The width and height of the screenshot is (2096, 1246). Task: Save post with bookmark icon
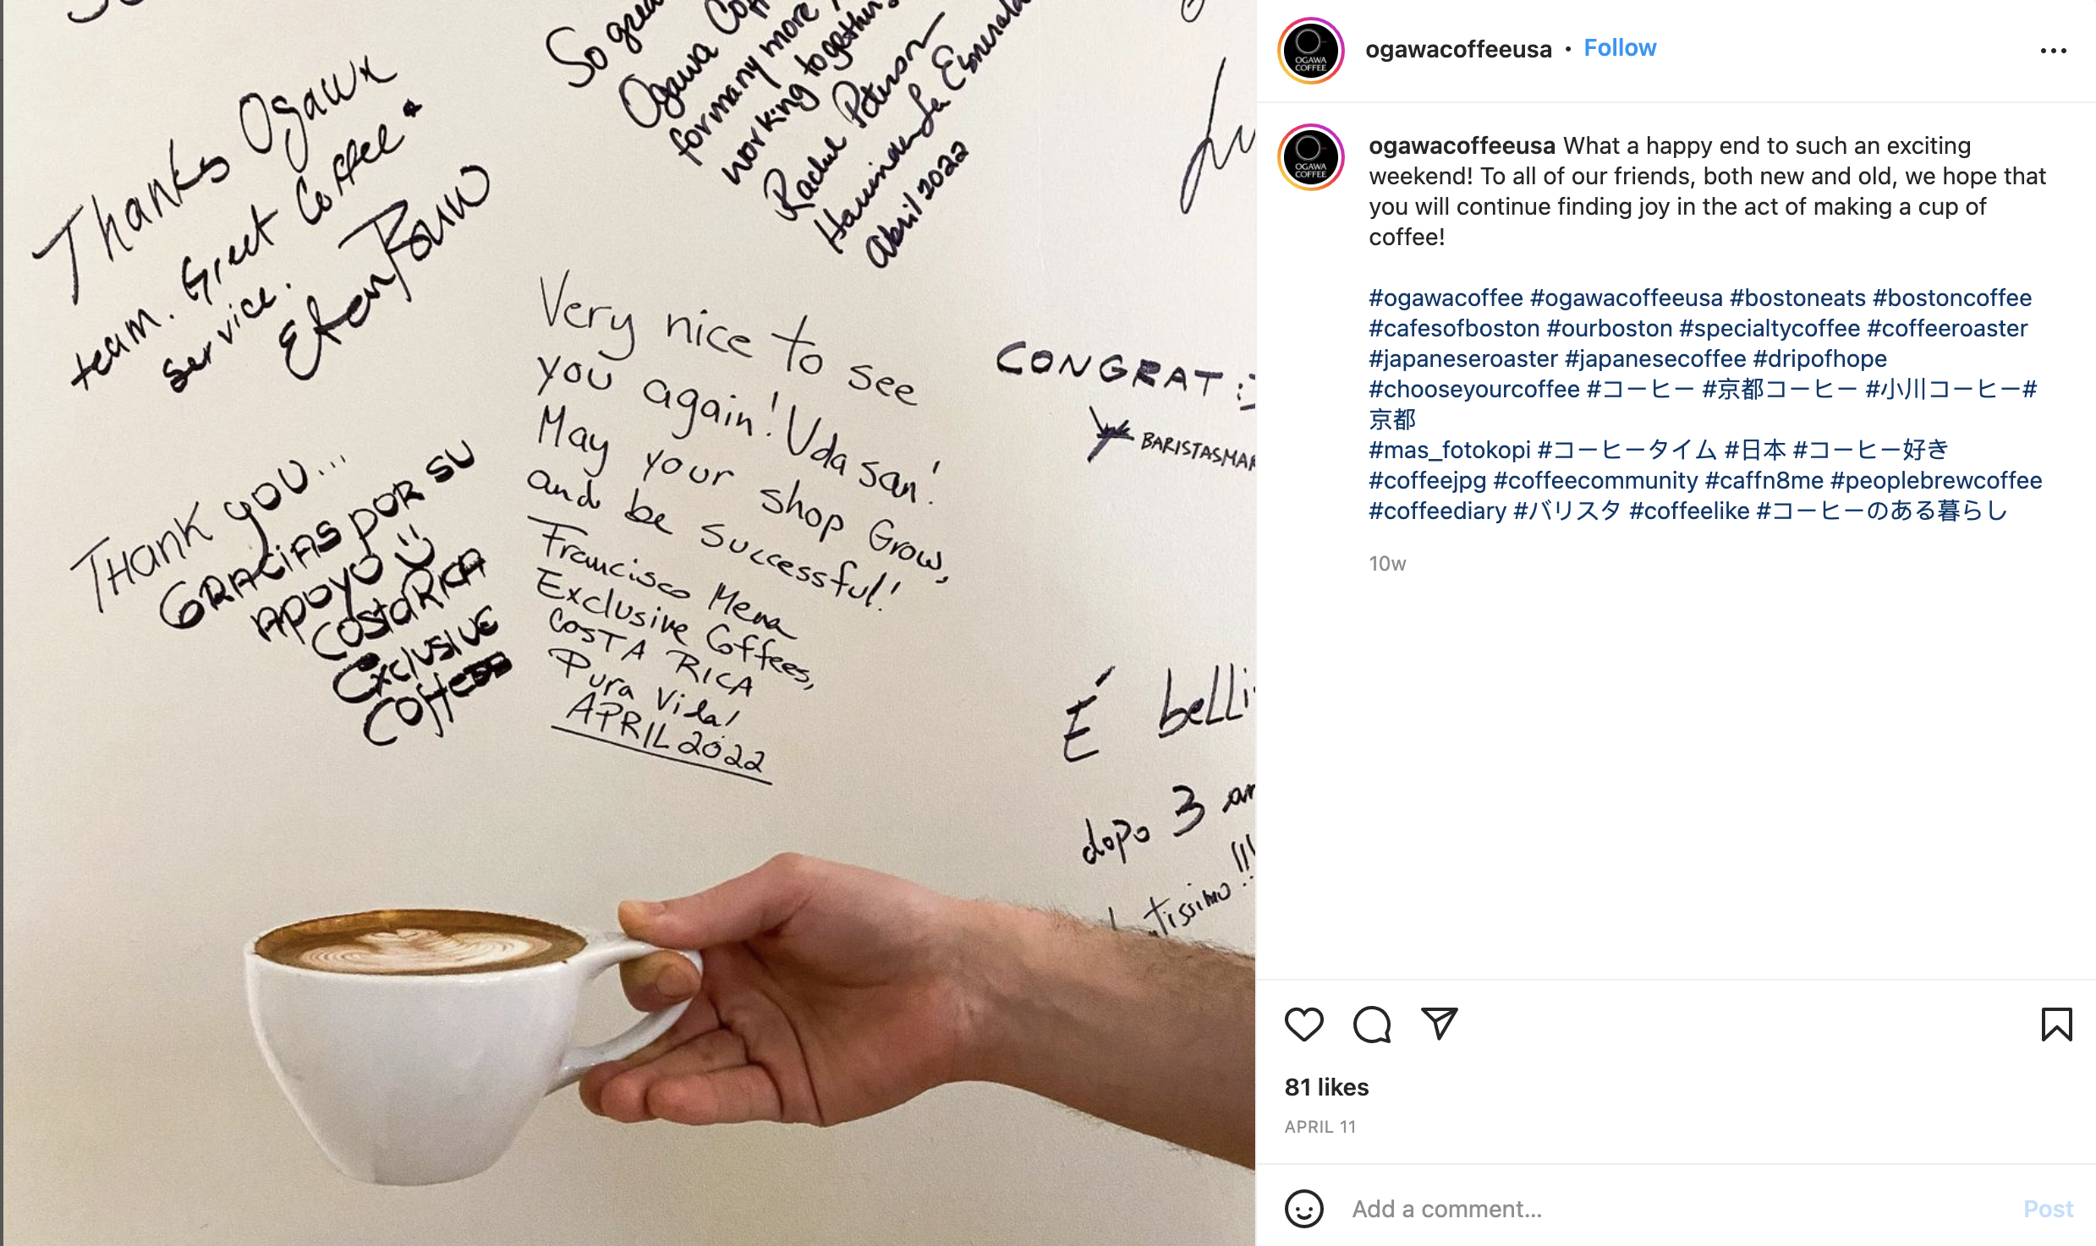pos(2056,1025)
